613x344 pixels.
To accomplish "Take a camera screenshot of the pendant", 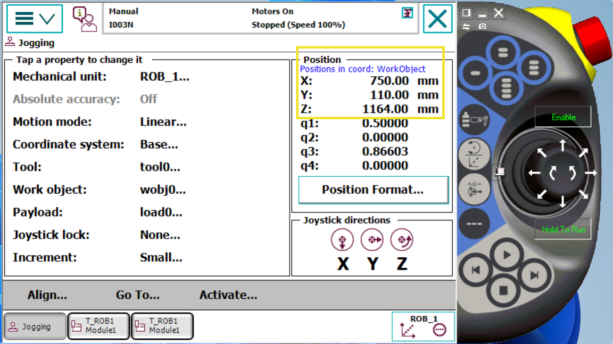I will point(482,27).
